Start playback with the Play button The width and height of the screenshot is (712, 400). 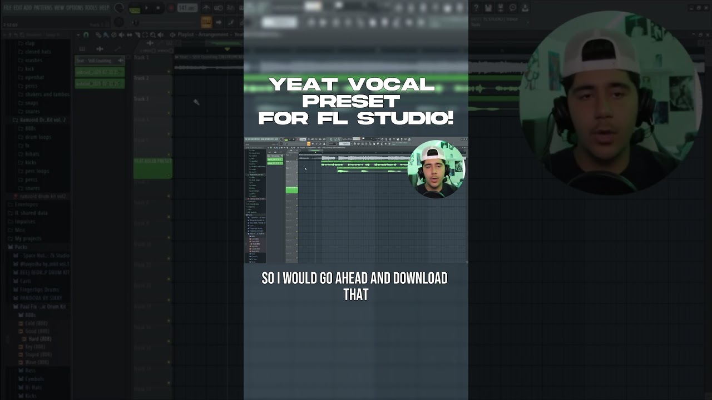pyautogui.click(x=147, y=8)
